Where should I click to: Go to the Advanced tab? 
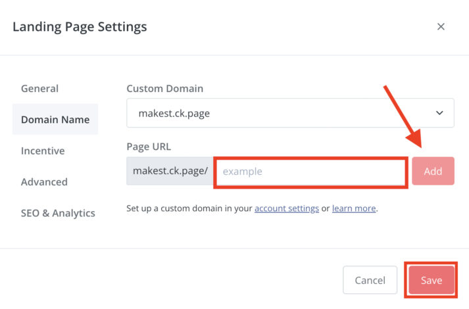coord(44,181)
